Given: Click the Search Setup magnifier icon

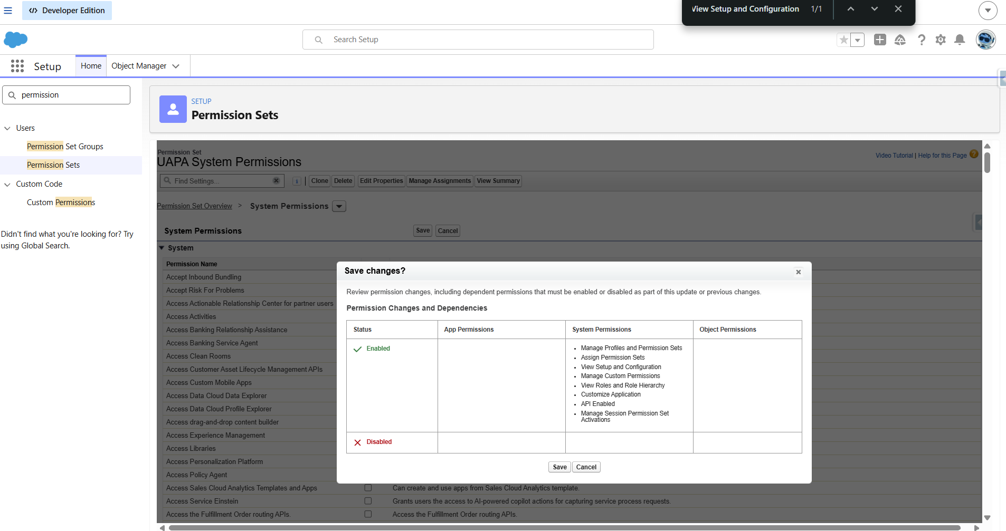Looking at the screenshot, I should [x=319, y=40].
